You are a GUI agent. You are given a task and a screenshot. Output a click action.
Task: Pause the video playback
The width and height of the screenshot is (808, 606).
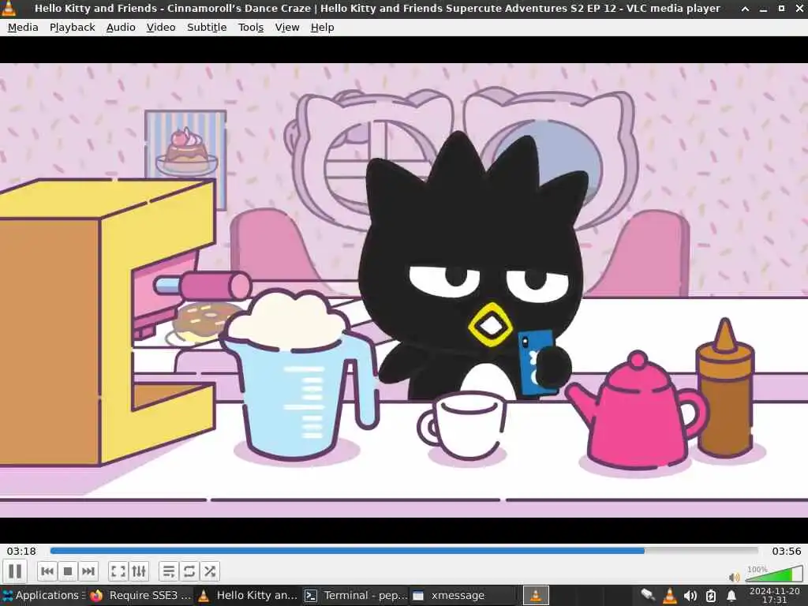click(15, 571)
